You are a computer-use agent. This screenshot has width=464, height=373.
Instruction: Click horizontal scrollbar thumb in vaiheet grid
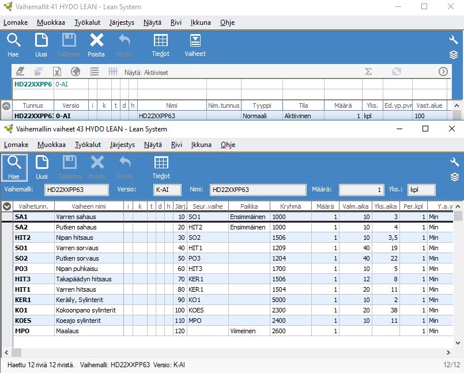click(x=16, y=353)
